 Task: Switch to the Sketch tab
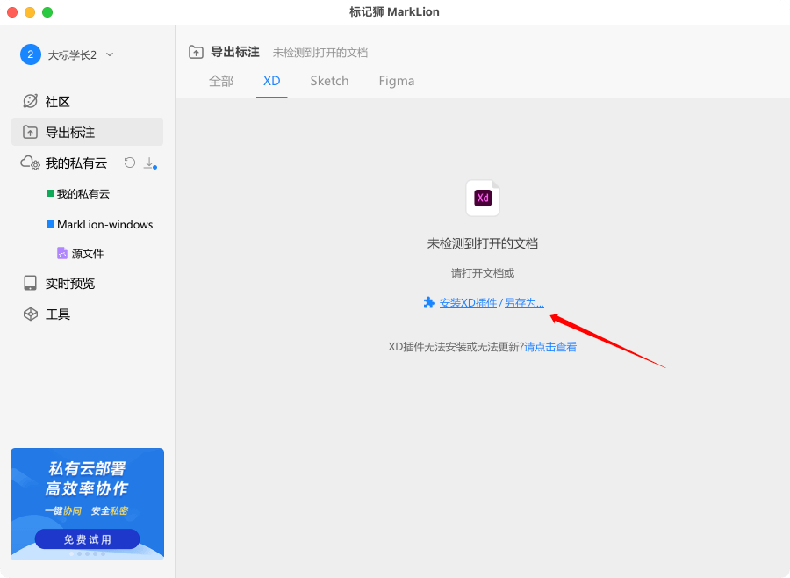(x=329, y=81)
